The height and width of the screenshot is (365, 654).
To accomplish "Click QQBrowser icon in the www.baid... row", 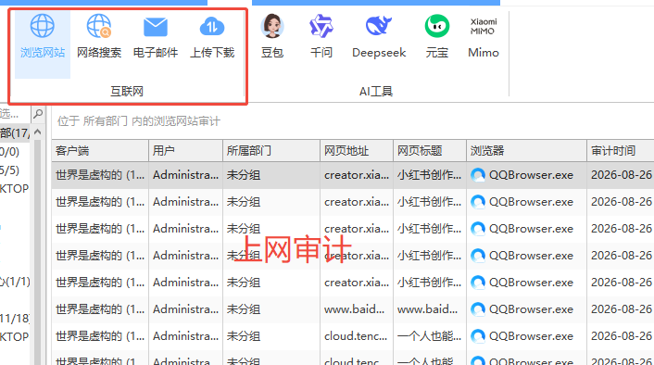I will 478,309.
